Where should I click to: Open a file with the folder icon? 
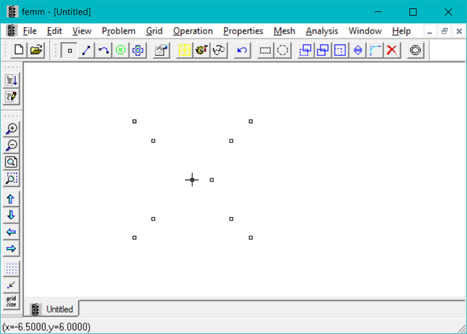pyautogui.click(x=36, y=50)
